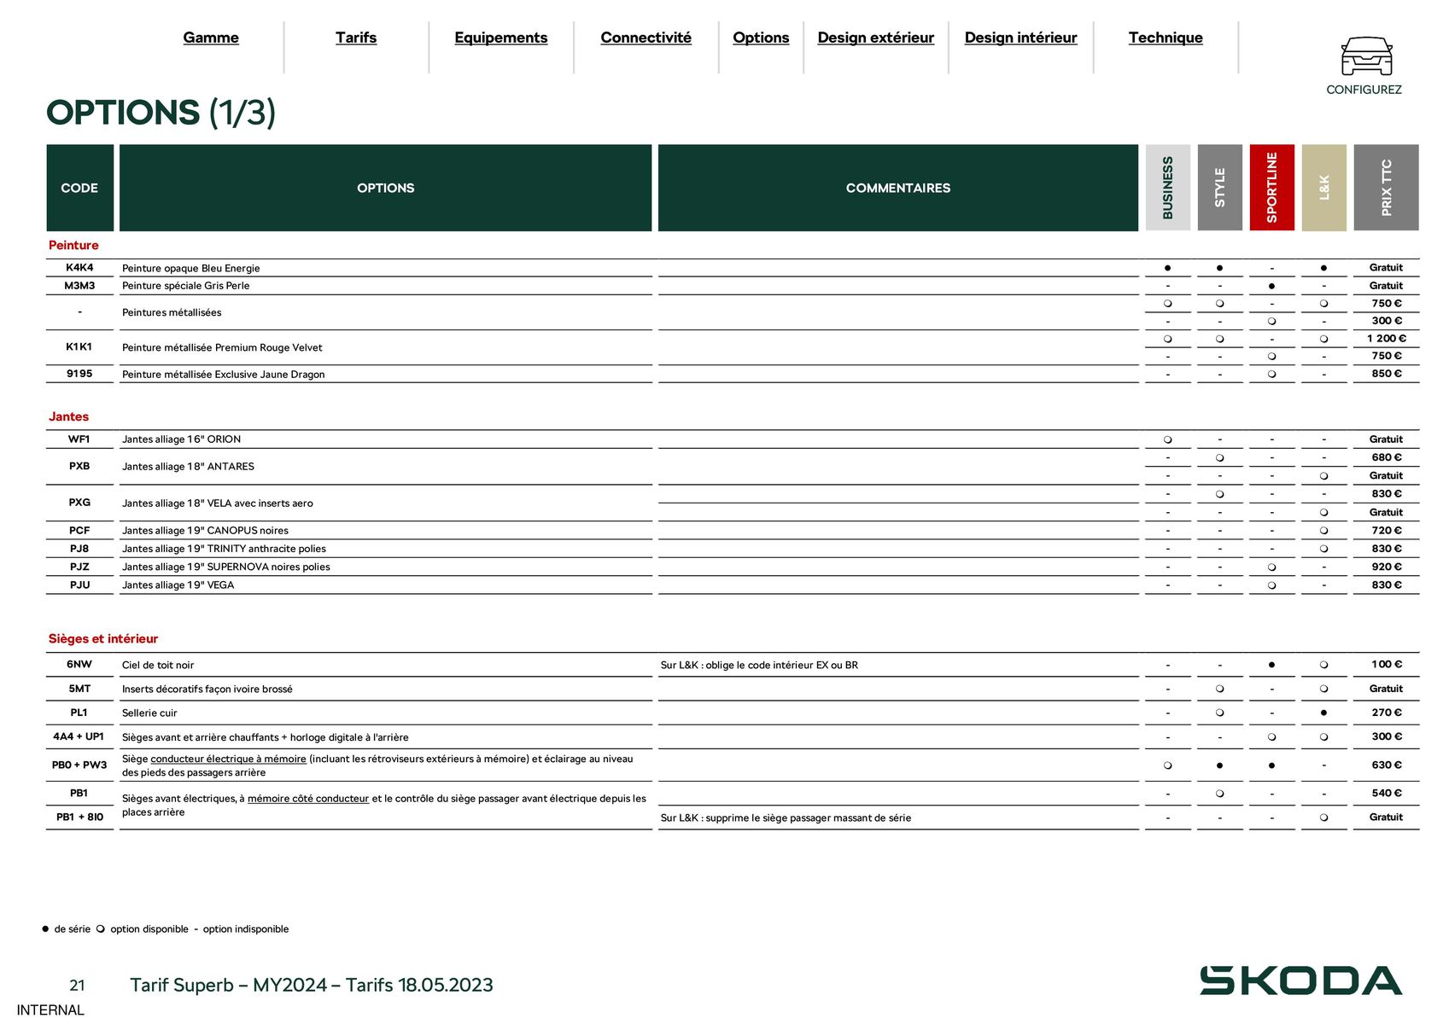Click Jantes alliage 16" ORION
The height and width of the screenshot is (1024, 1449).
tap(182, 439)
